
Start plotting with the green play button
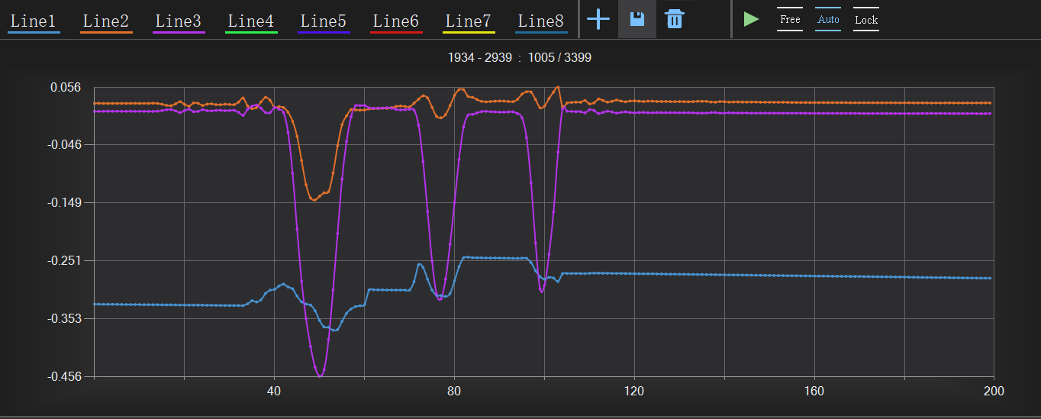click(x=752, y=19)
